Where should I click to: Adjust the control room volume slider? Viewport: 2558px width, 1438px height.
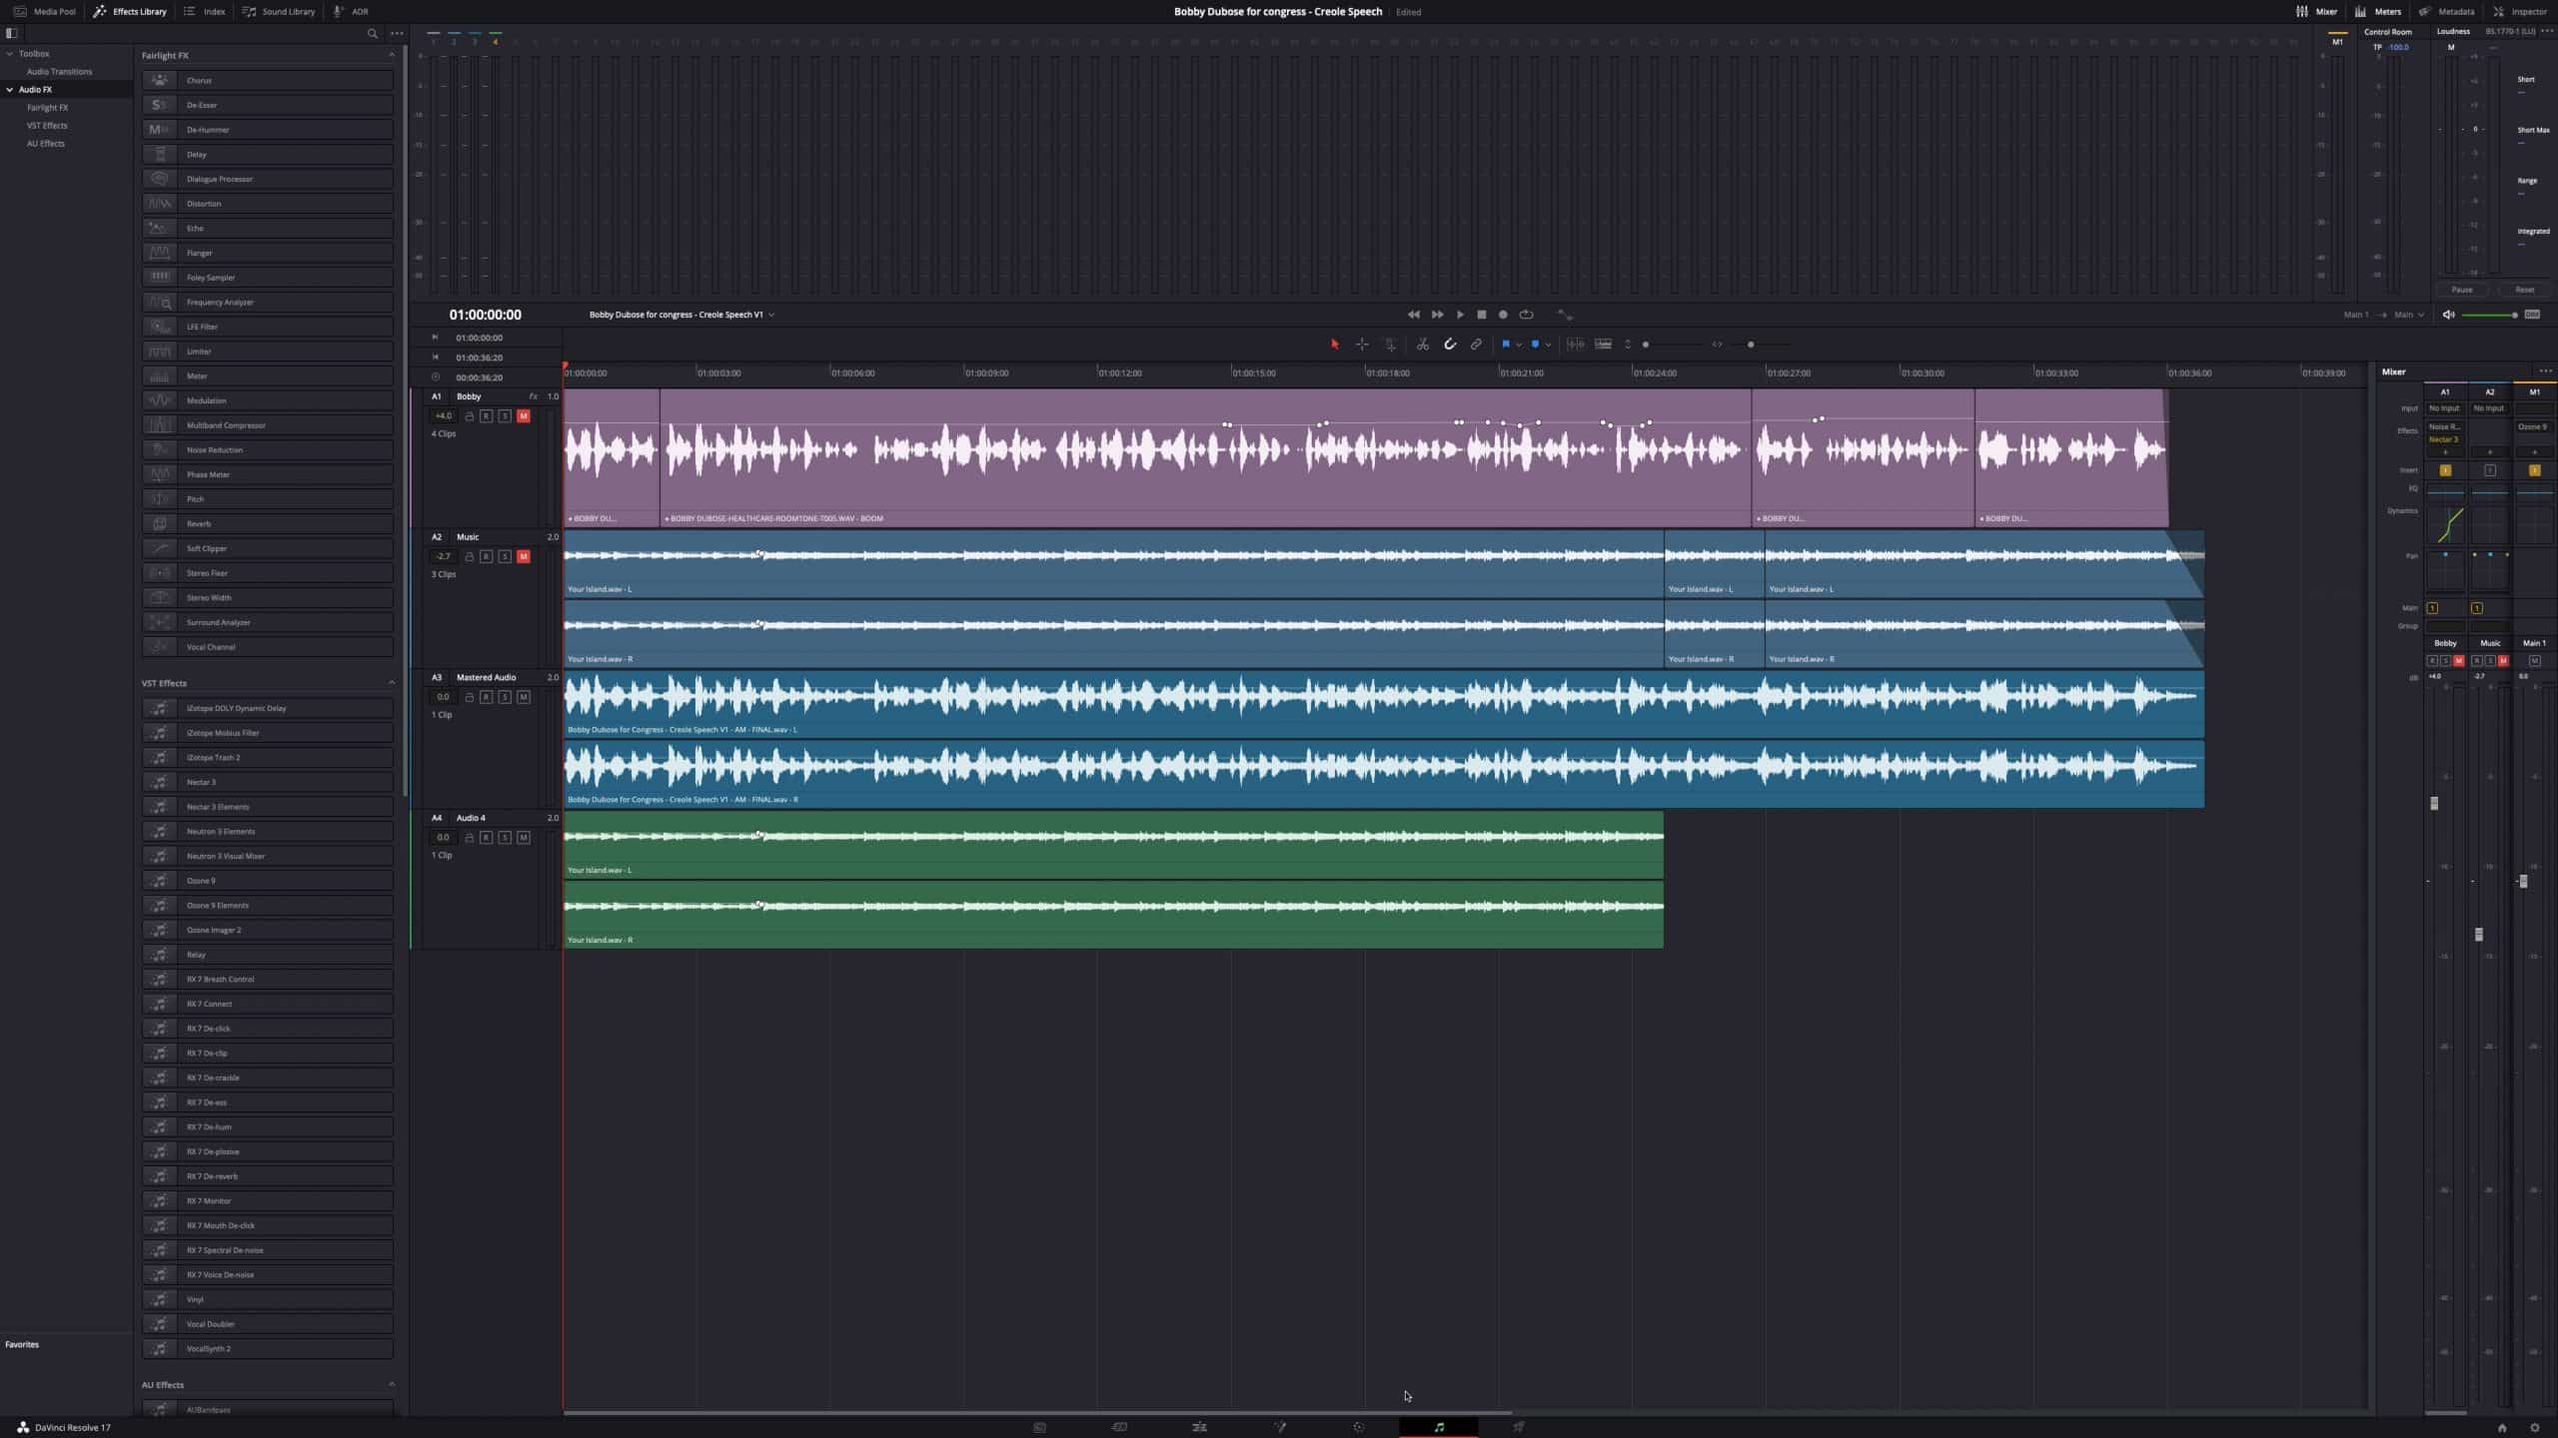pyautogui.click(x=2489, y=316)
